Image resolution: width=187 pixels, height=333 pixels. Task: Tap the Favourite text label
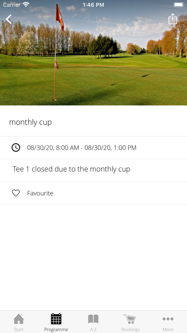click(x=40, y=193)
